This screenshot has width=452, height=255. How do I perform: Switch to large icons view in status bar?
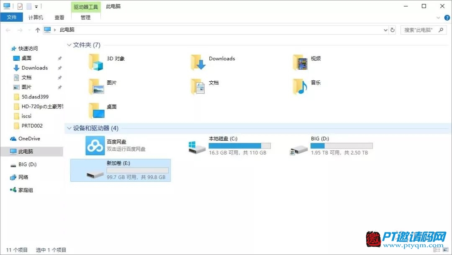point(446,250)
